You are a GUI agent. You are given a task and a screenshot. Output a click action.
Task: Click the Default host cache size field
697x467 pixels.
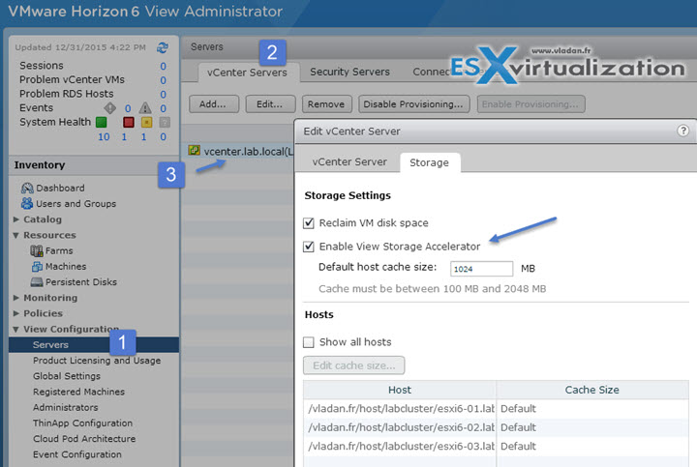click(x=482, y=269)
